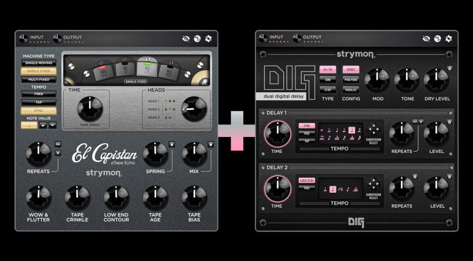Step note value up with arrow

(x=43, y=125)
